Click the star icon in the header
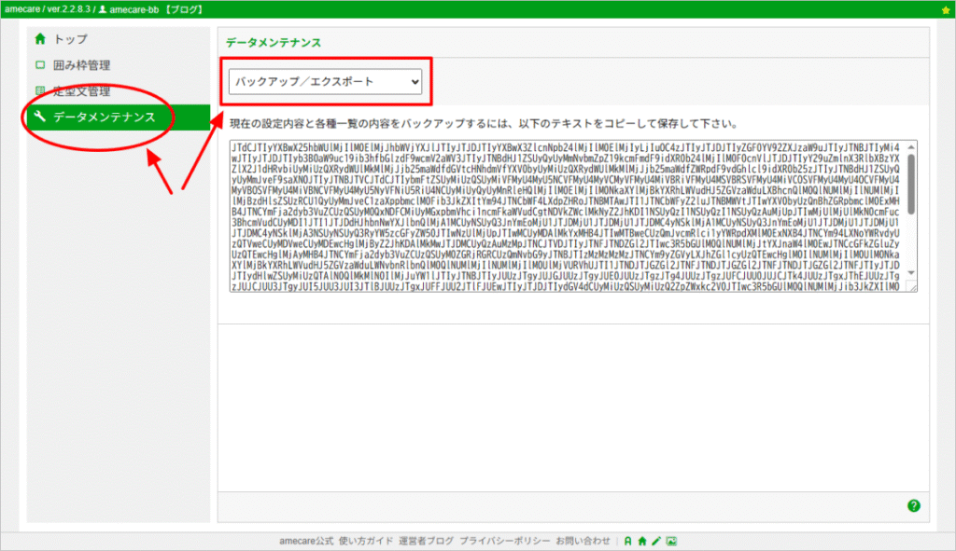956x551 pixels. coord(946,9)
